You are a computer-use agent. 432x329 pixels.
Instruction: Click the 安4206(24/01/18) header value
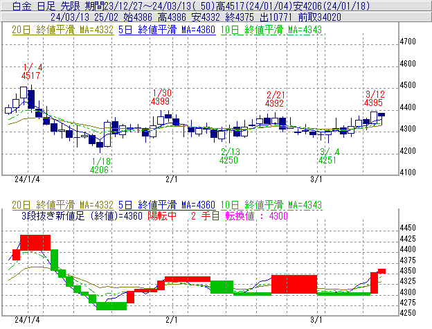(x=331, y=6)
